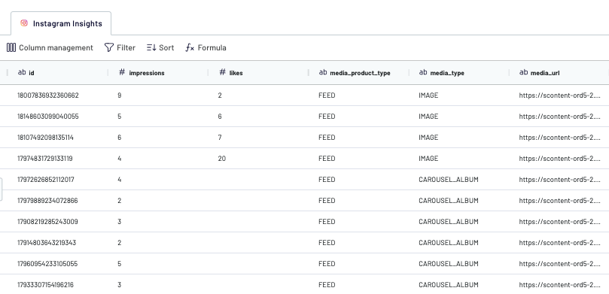609x294 pixels.
Task: Click likes value 20
Action: [222, 158]
